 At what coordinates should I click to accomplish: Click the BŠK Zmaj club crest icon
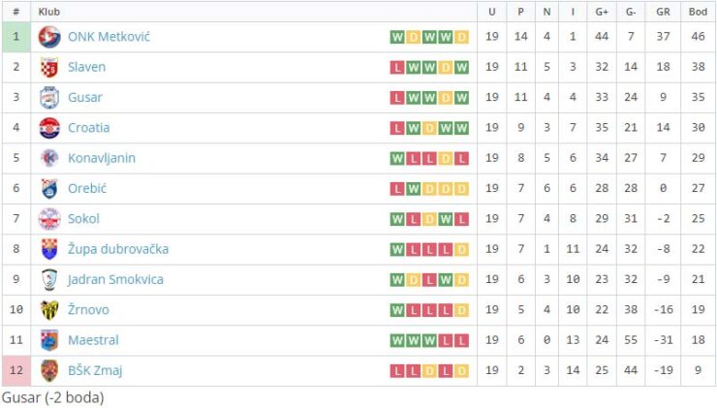pos(49,370)
